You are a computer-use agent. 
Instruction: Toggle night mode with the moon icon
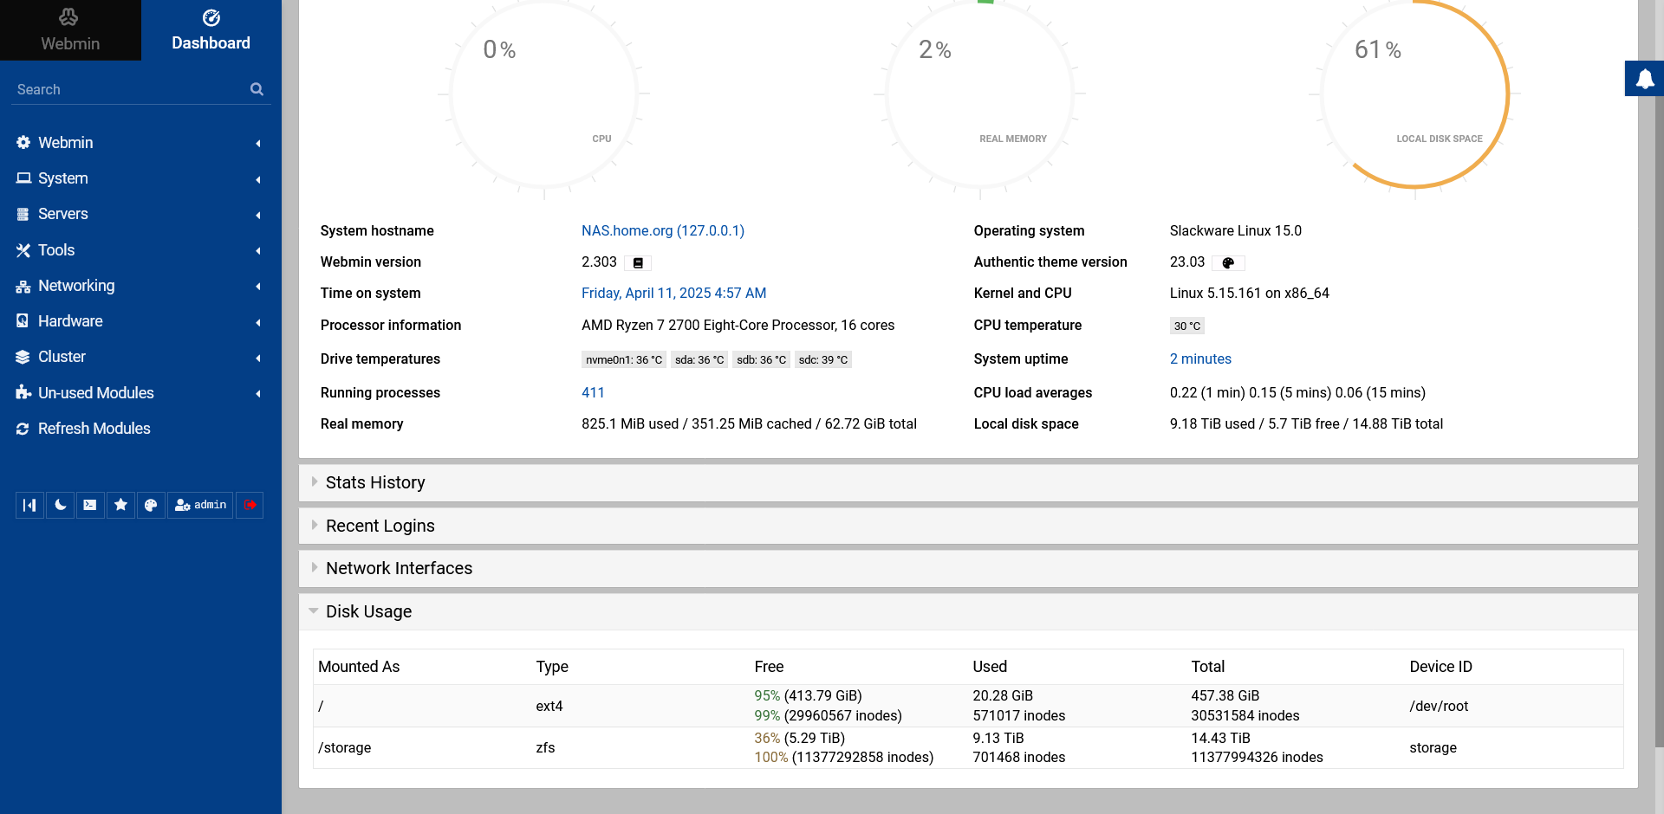pos(60,505)
